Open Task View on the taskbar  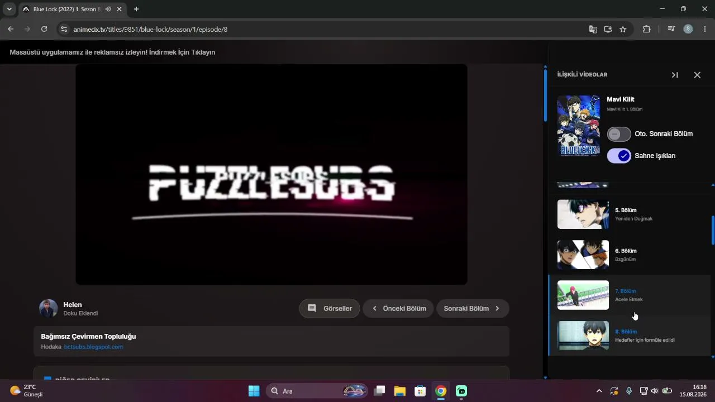[x=380, y=391]
